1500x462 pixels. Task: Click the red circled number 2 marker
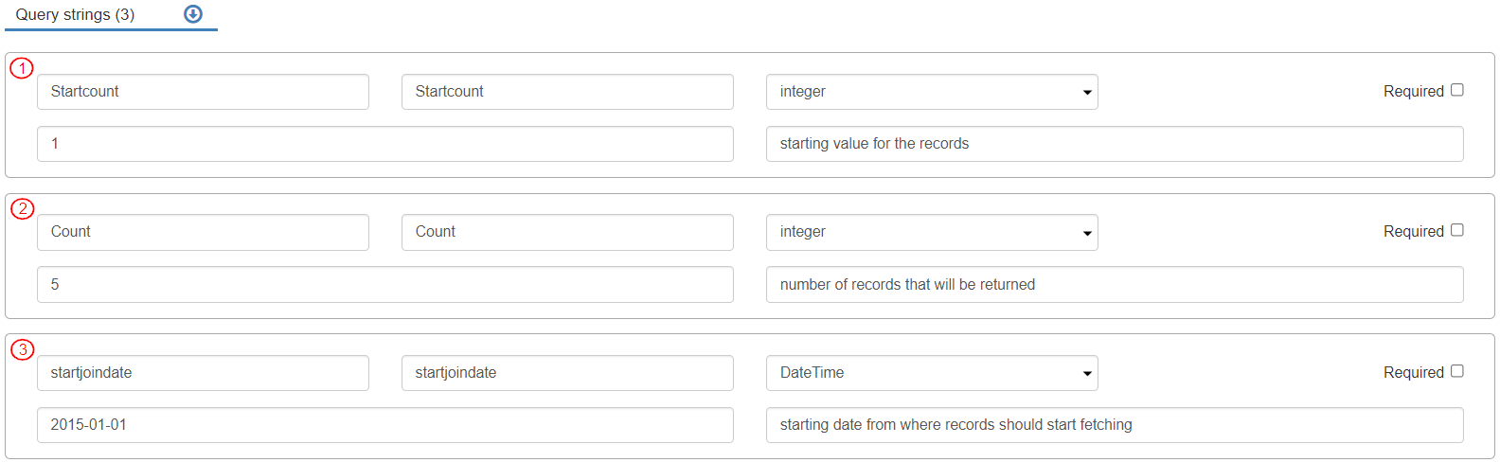point(22,208)
